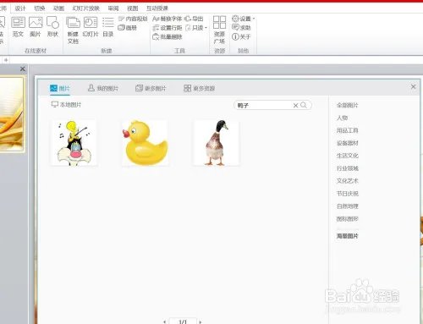Choose the 节日庆祝 category
The height and width of the screenshot is (324, 423).
(348, 194)
